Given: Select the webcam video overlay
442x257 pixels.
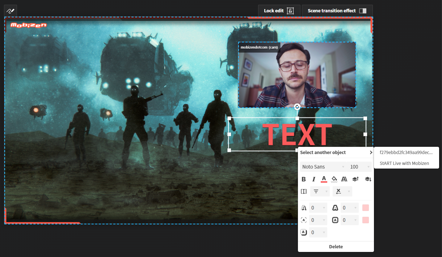Looking at the screenshot, I should point(297,75).
